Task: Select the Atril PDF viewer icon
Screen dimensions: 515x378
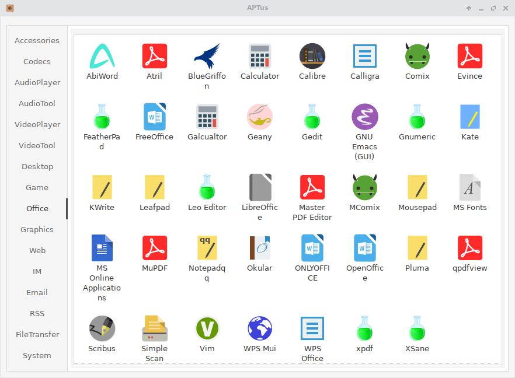Action: click(x=154, y=56)
